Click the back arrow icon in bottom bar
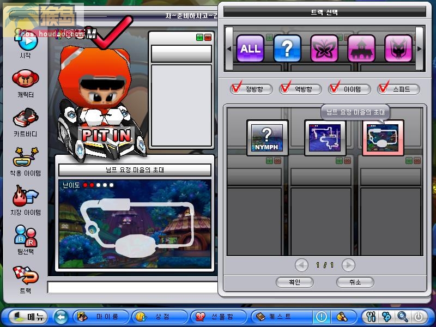The width and height of the screenshot is (436, 327). pyautogui.click(x=61, y=317)
